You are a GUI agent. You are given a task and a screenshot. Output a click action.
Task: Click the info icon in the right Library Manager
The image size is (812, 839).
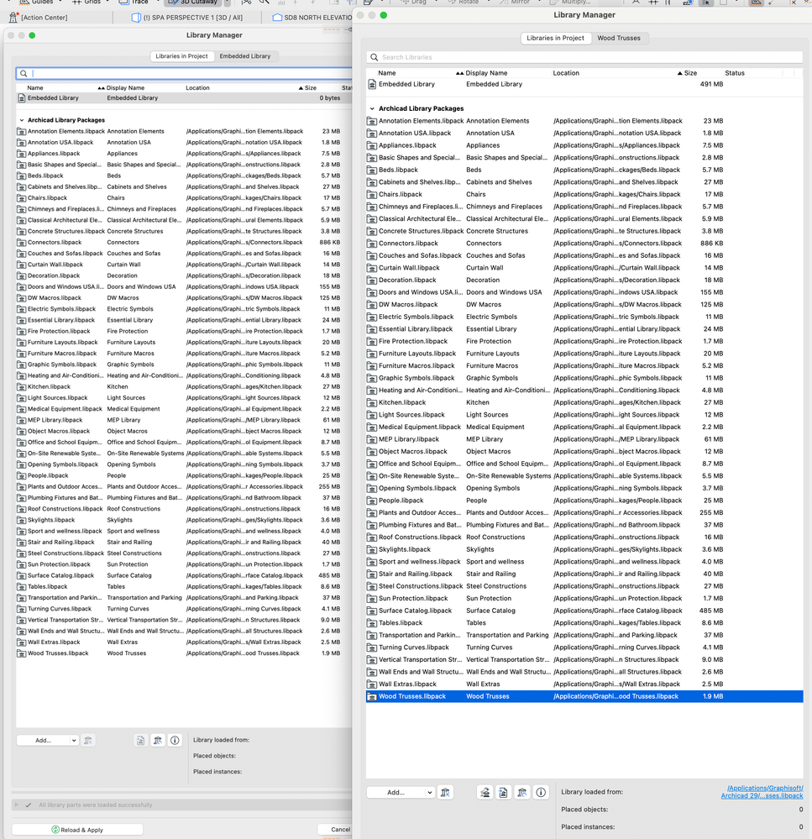(x=539, y=792)
